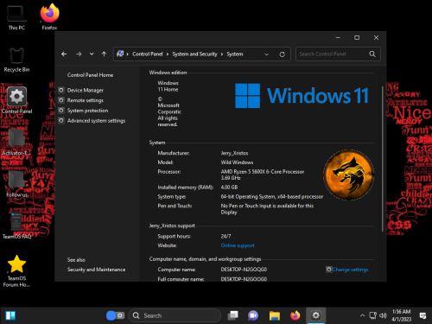Image resolution: width=432 pixels, height=324 pixels.
Task: Click the wolf OEM logo image
Action: click(349, 175)
